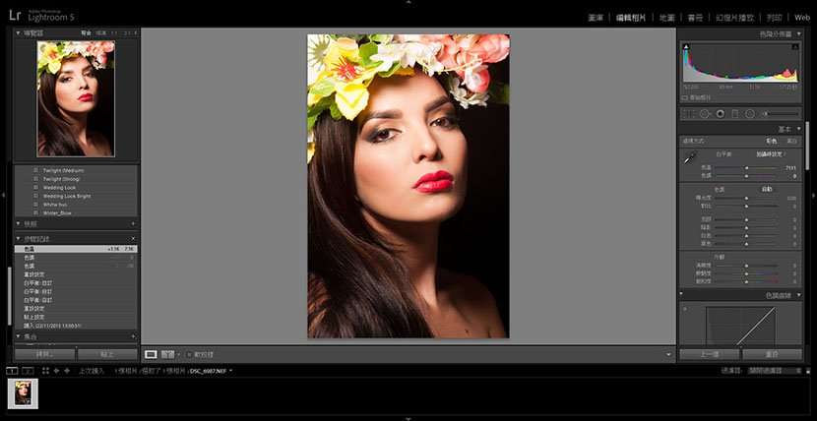
Task: Select the Radial Filter tool
Action: point(750,113)
